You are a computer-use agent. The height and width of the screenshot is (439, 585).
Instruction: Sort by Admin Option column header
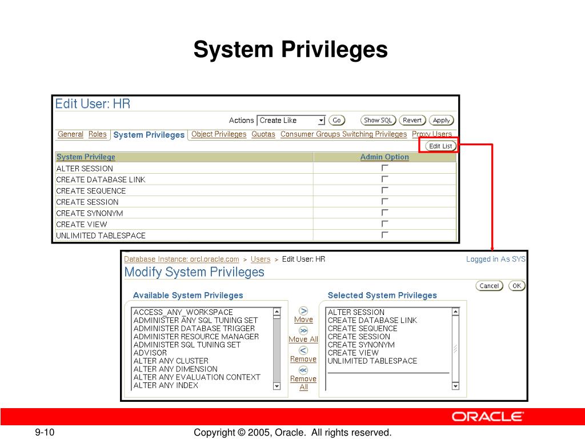pyautogui.click(x=384, y=157)
